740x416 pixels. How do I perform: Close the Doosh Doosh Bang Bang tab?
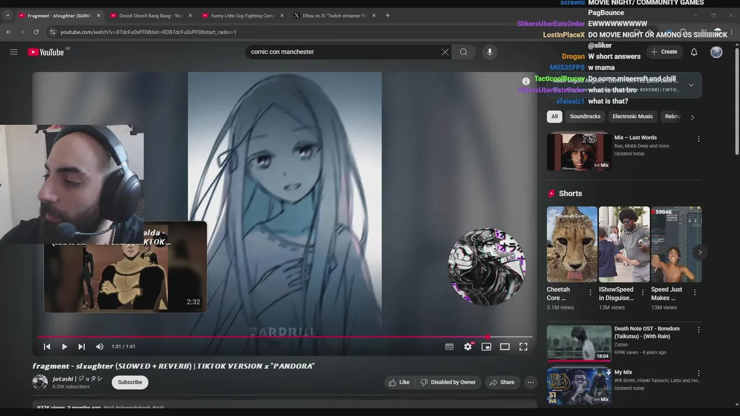[190, 16]
